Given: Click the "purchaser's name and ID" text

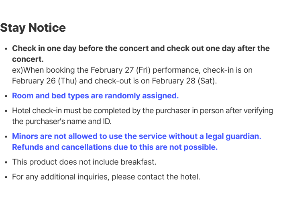Looking at the screenshot, I should pos(61,122).
